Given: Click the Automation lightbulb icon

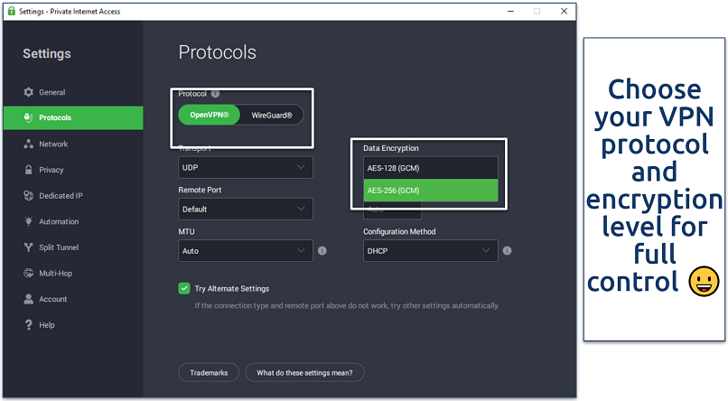Looking at the screenshot, I should click(28, 221).
